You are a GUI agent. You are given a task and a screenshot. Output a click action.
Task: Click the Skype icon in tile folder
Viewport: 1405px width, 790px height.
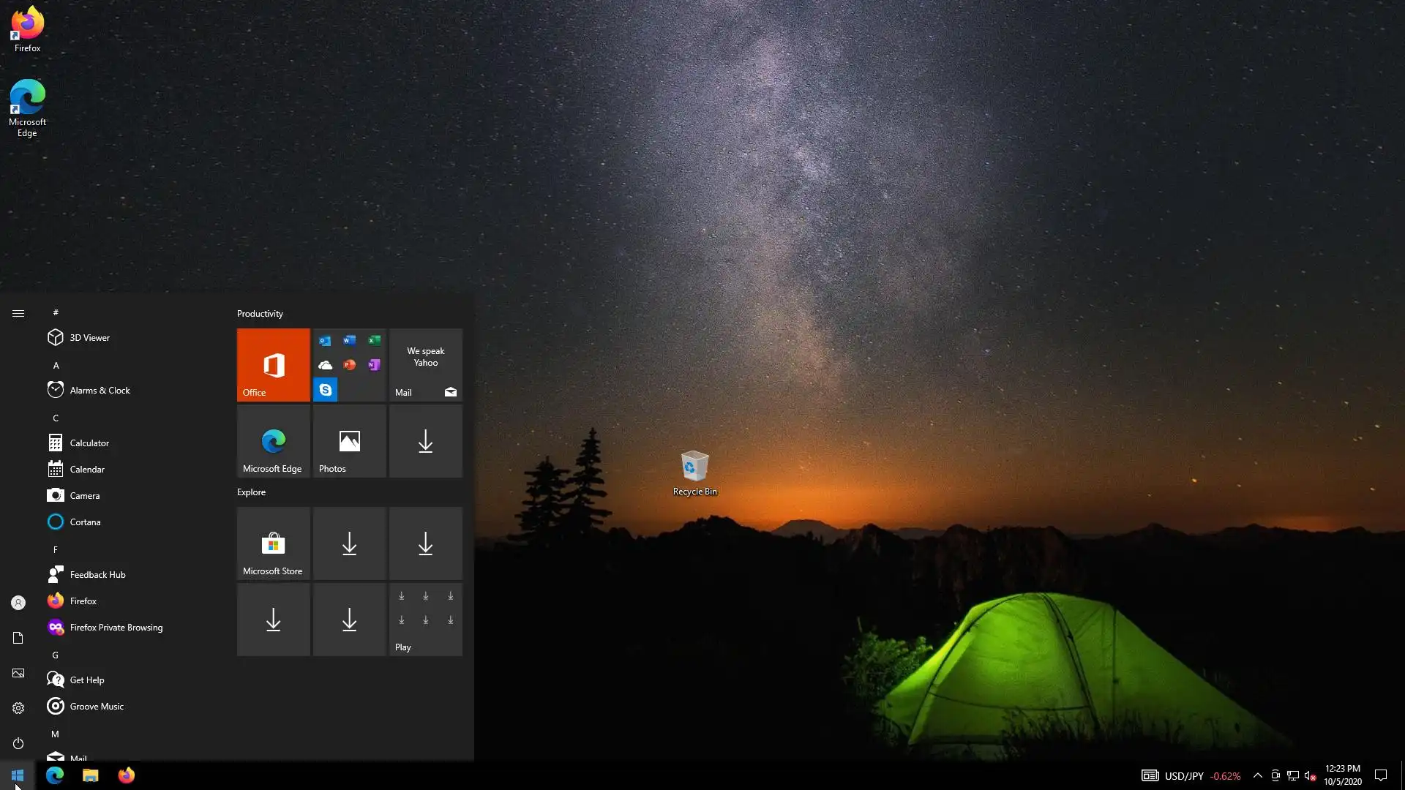click(x=325, y=390)
